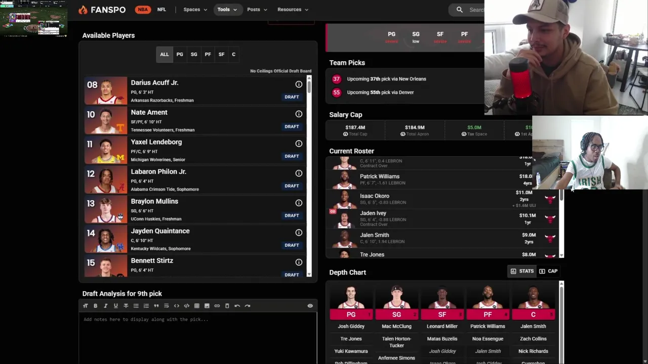
Task: Filter available players by PF
Action: click(x=208, y=55)
